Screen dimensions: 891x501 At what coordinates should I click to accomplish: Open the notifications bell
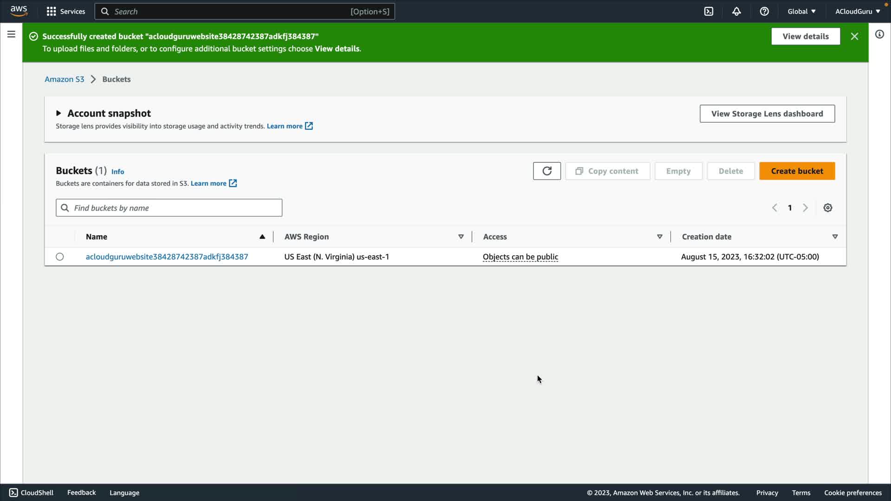(736, 12)
